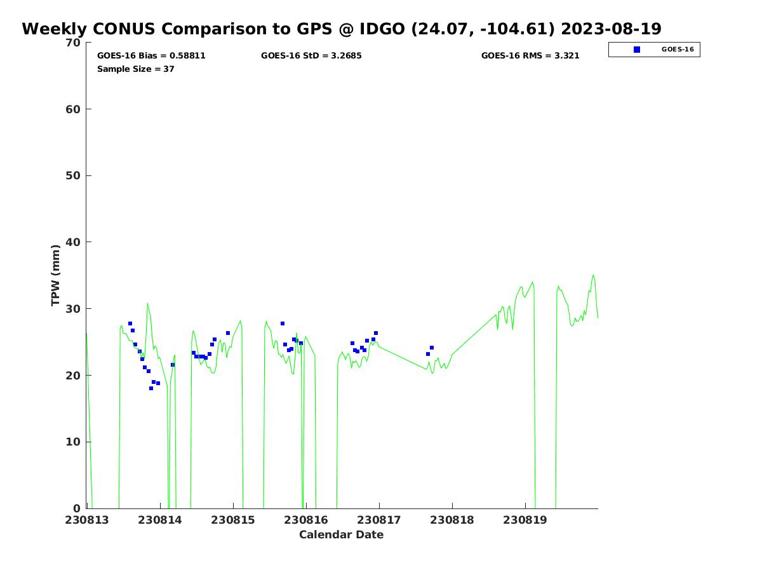762x572 pixels.
Task: Click x-axis tick label 230815
Action: (233, 520)
